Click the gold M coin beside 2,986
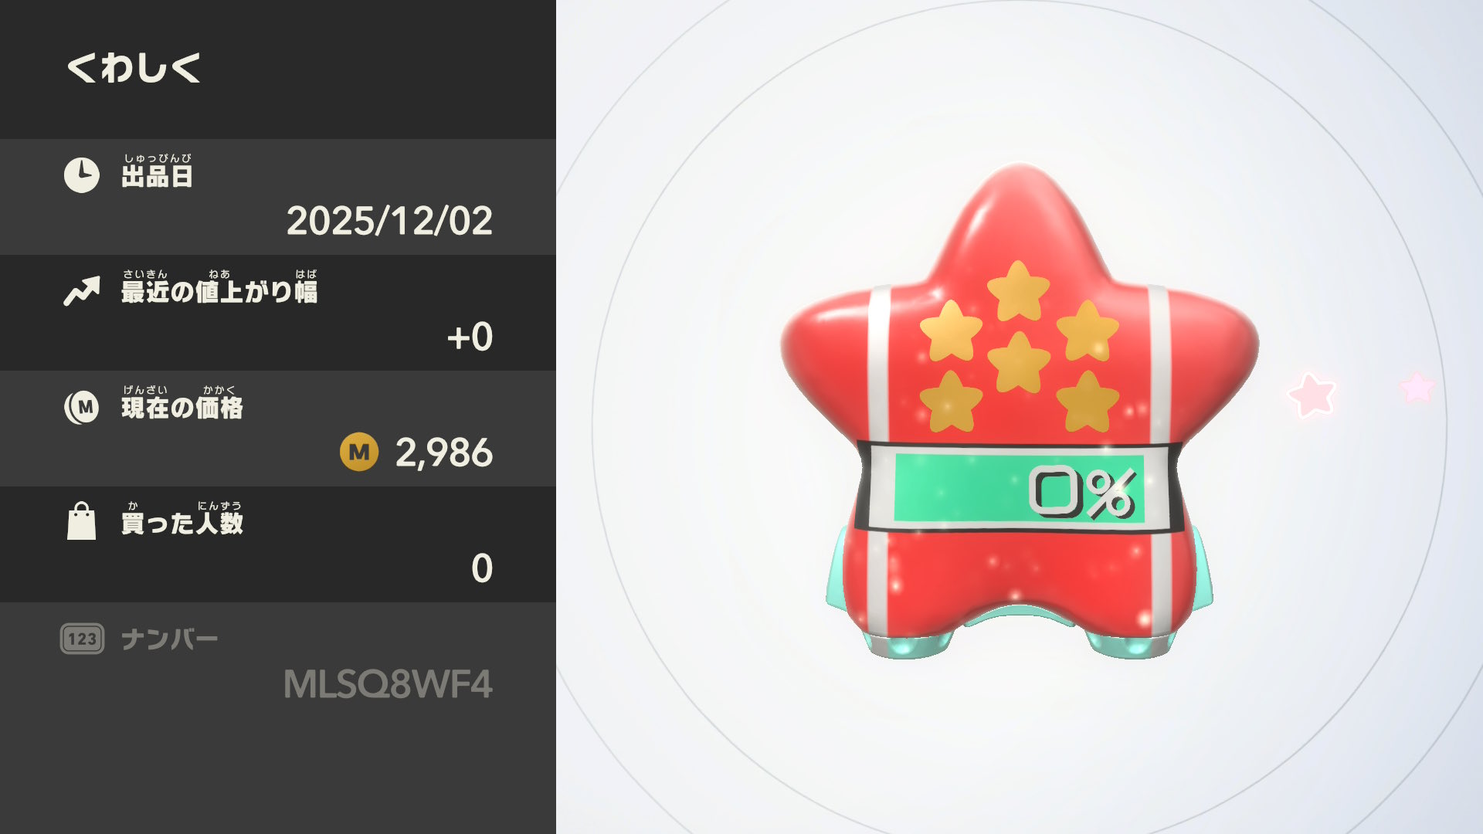This screenshot has height=834, width=1483. pos(359,452)
